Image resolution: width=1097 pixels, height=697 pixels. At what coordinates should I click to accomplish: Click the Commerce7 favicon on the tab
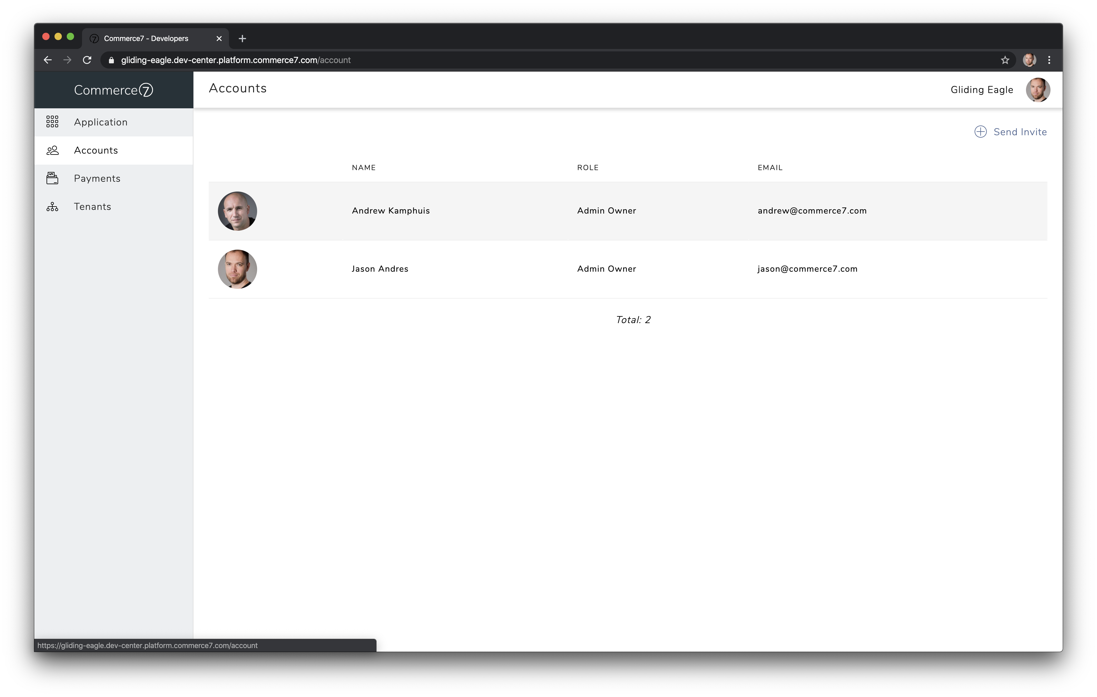point(94,39)
